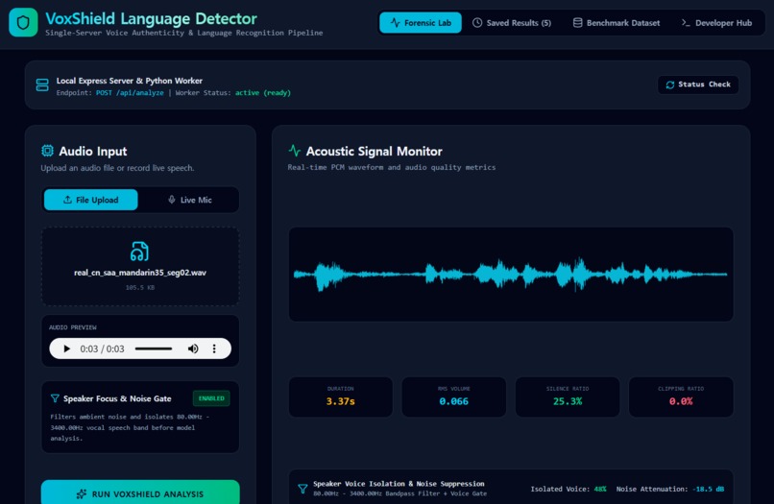Image resolution: width=774 pixels, height=504 pixels.
Task: Click the Duration 3.37s metric card
Action: (341, 396)
